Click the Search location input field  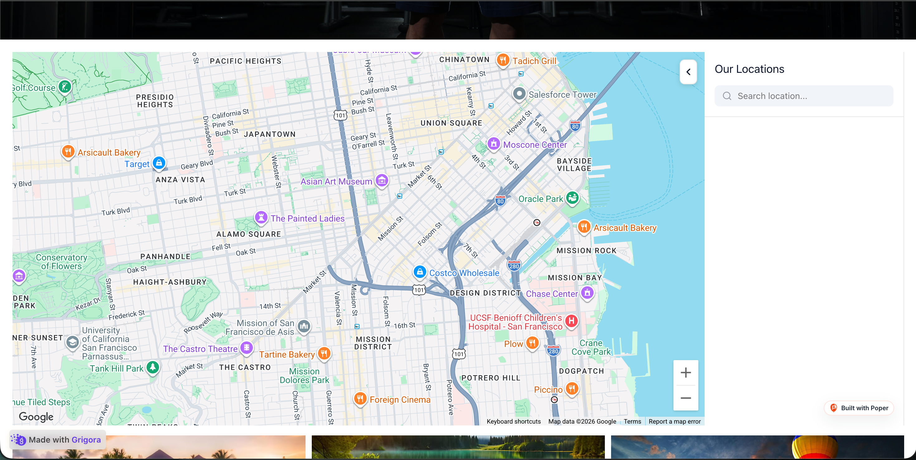click(x=804, y=96)
